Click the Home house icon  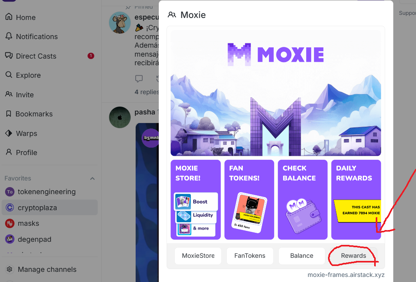click(9, 17)
